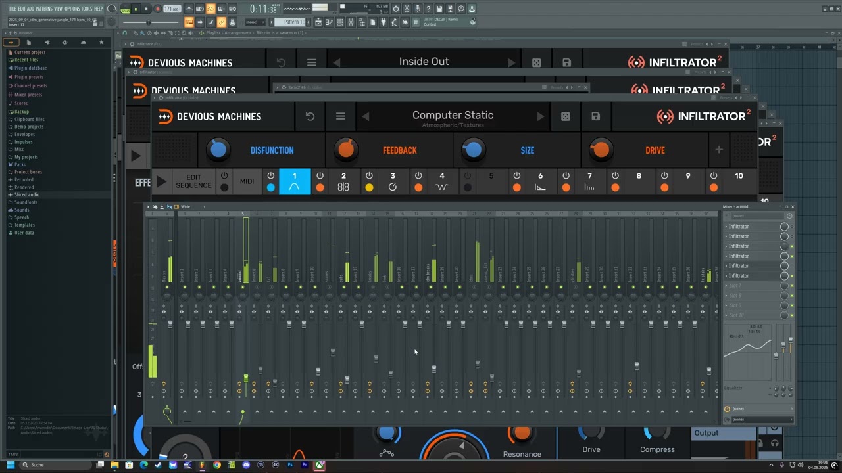Open the Piano roll from the toolbar icon

(x=329, y=22)
